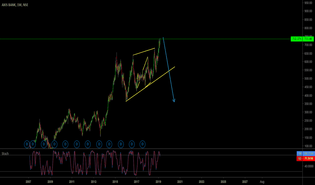This screenshot has height=185, width=315.
Task: Click the 700.00 price axis label
Action: click(x=308, y=45)
